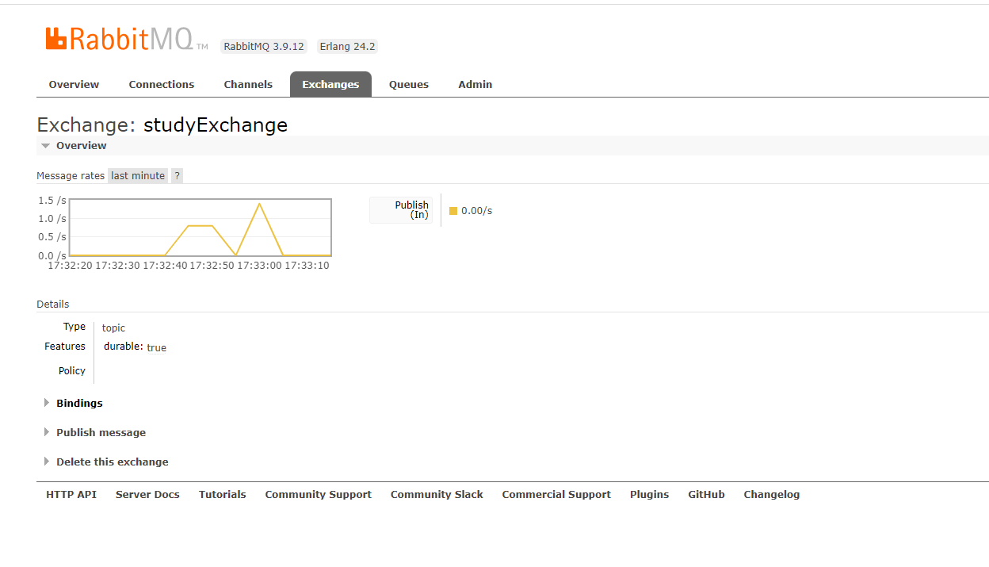Click the studyExchange heading text
The height and width of the screenshot is (567, 989).
[x=216, y=125]
